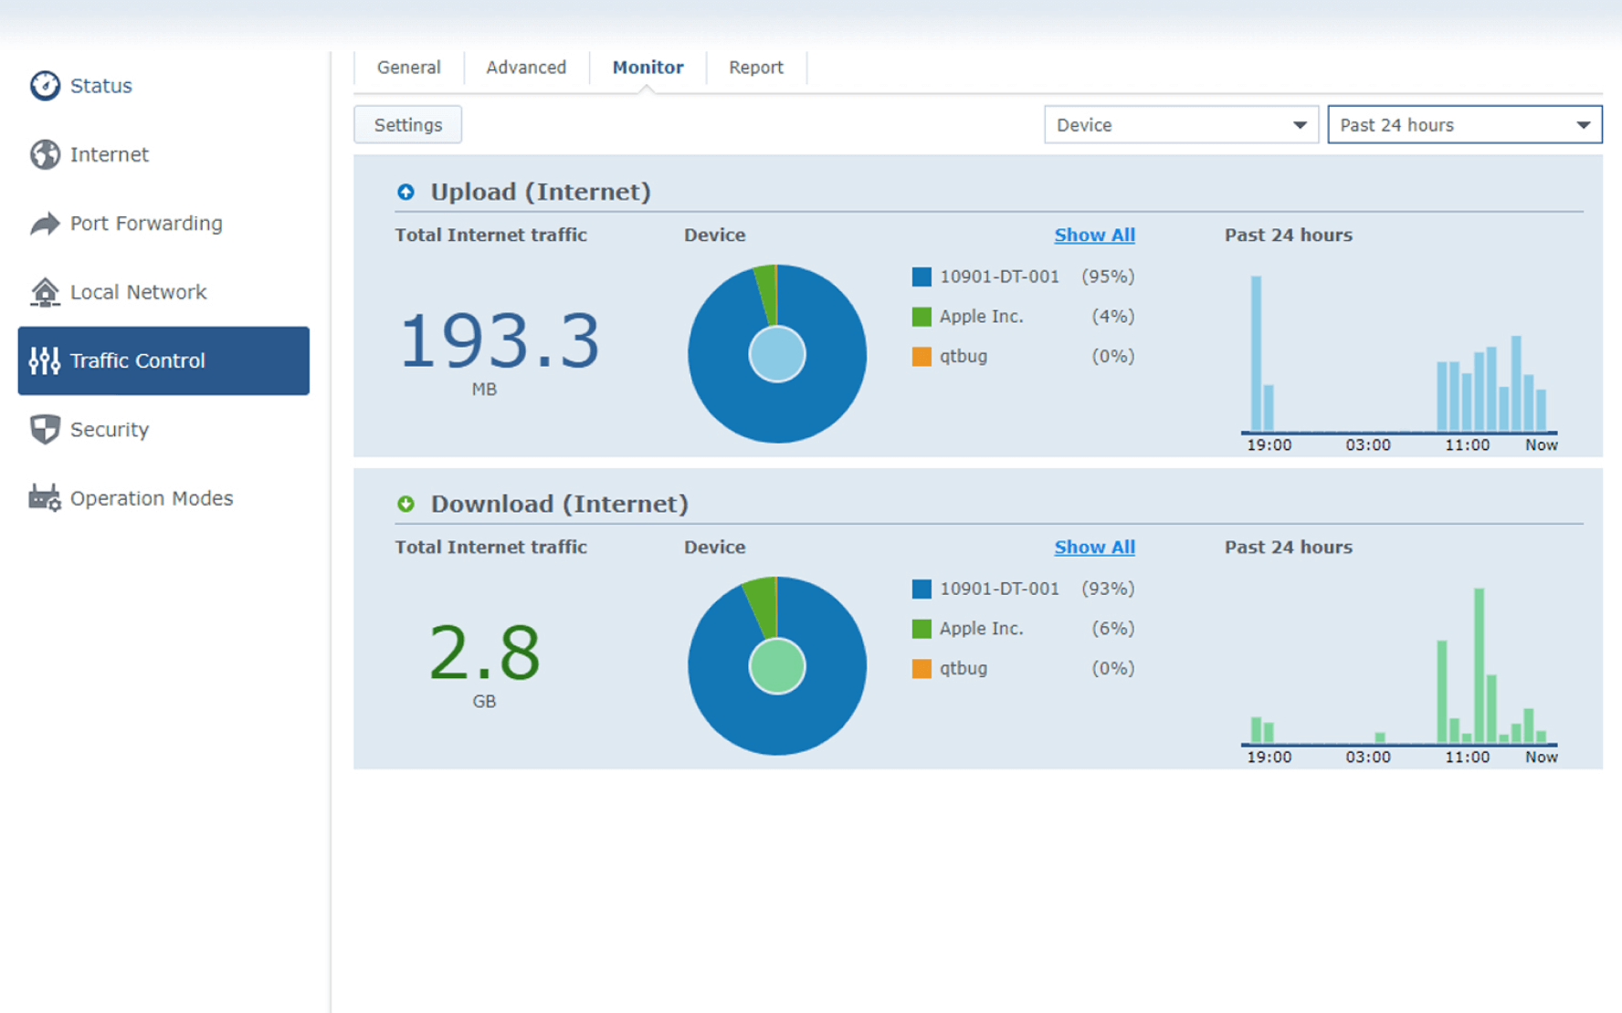Click the Traffic Control sliders icon
This screenshot has width=1622, height=1013.
pos(44,360)
